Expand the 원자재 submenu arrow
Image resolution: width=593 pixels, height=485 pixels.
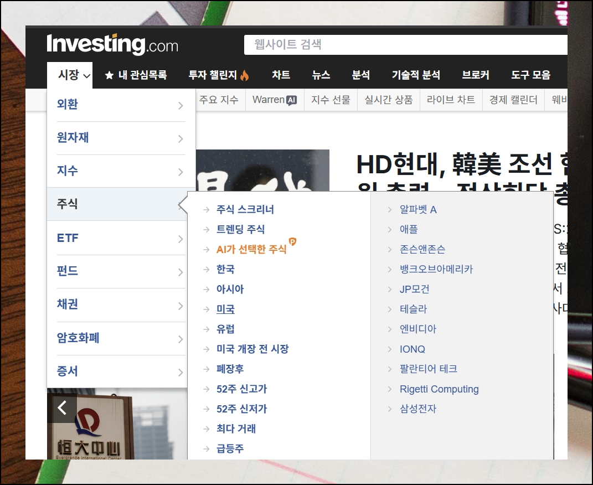tap(181, 139)
